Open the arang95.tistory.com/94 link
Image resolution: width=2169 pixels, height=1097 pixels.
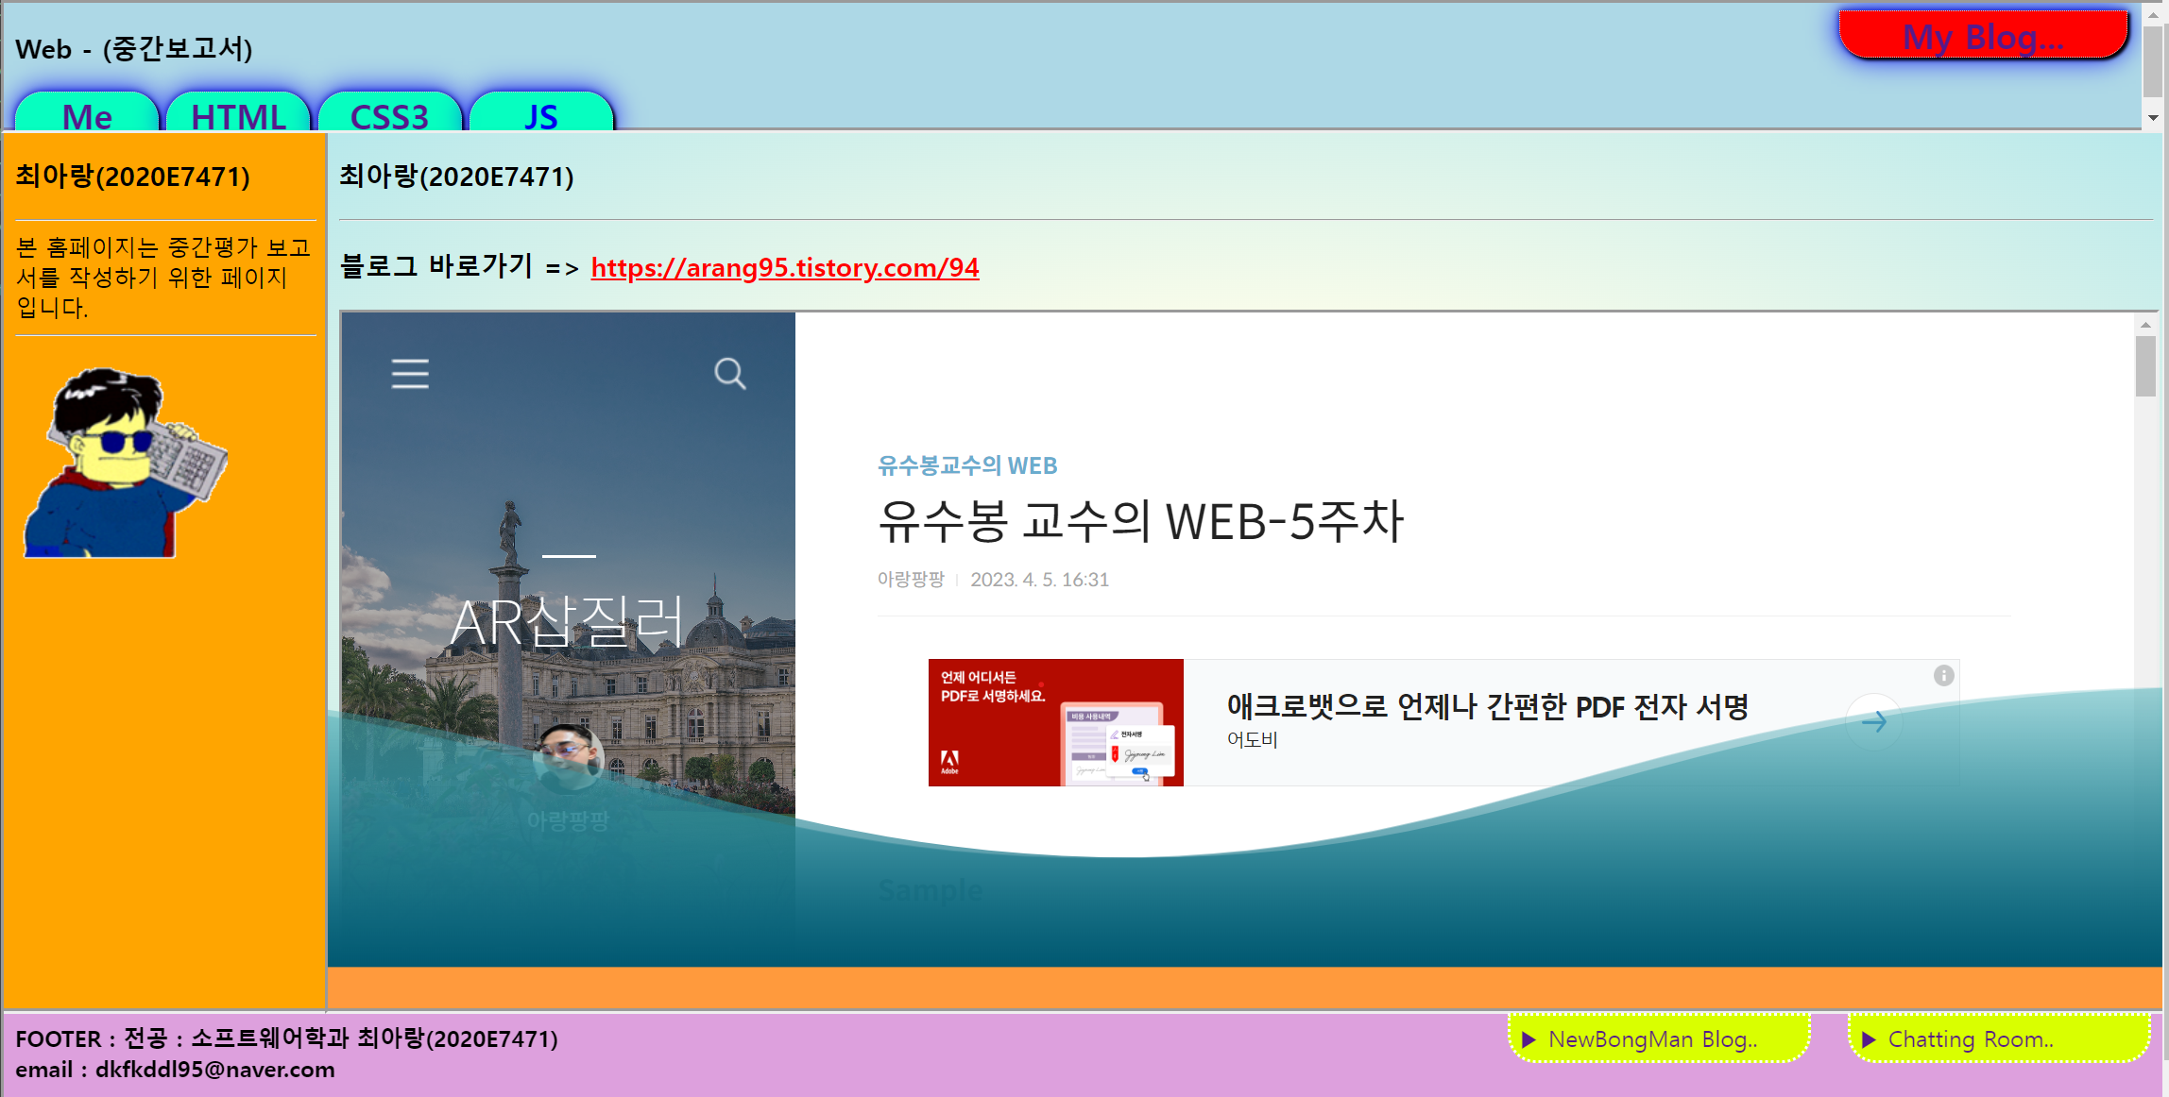(x=784, y=267)
